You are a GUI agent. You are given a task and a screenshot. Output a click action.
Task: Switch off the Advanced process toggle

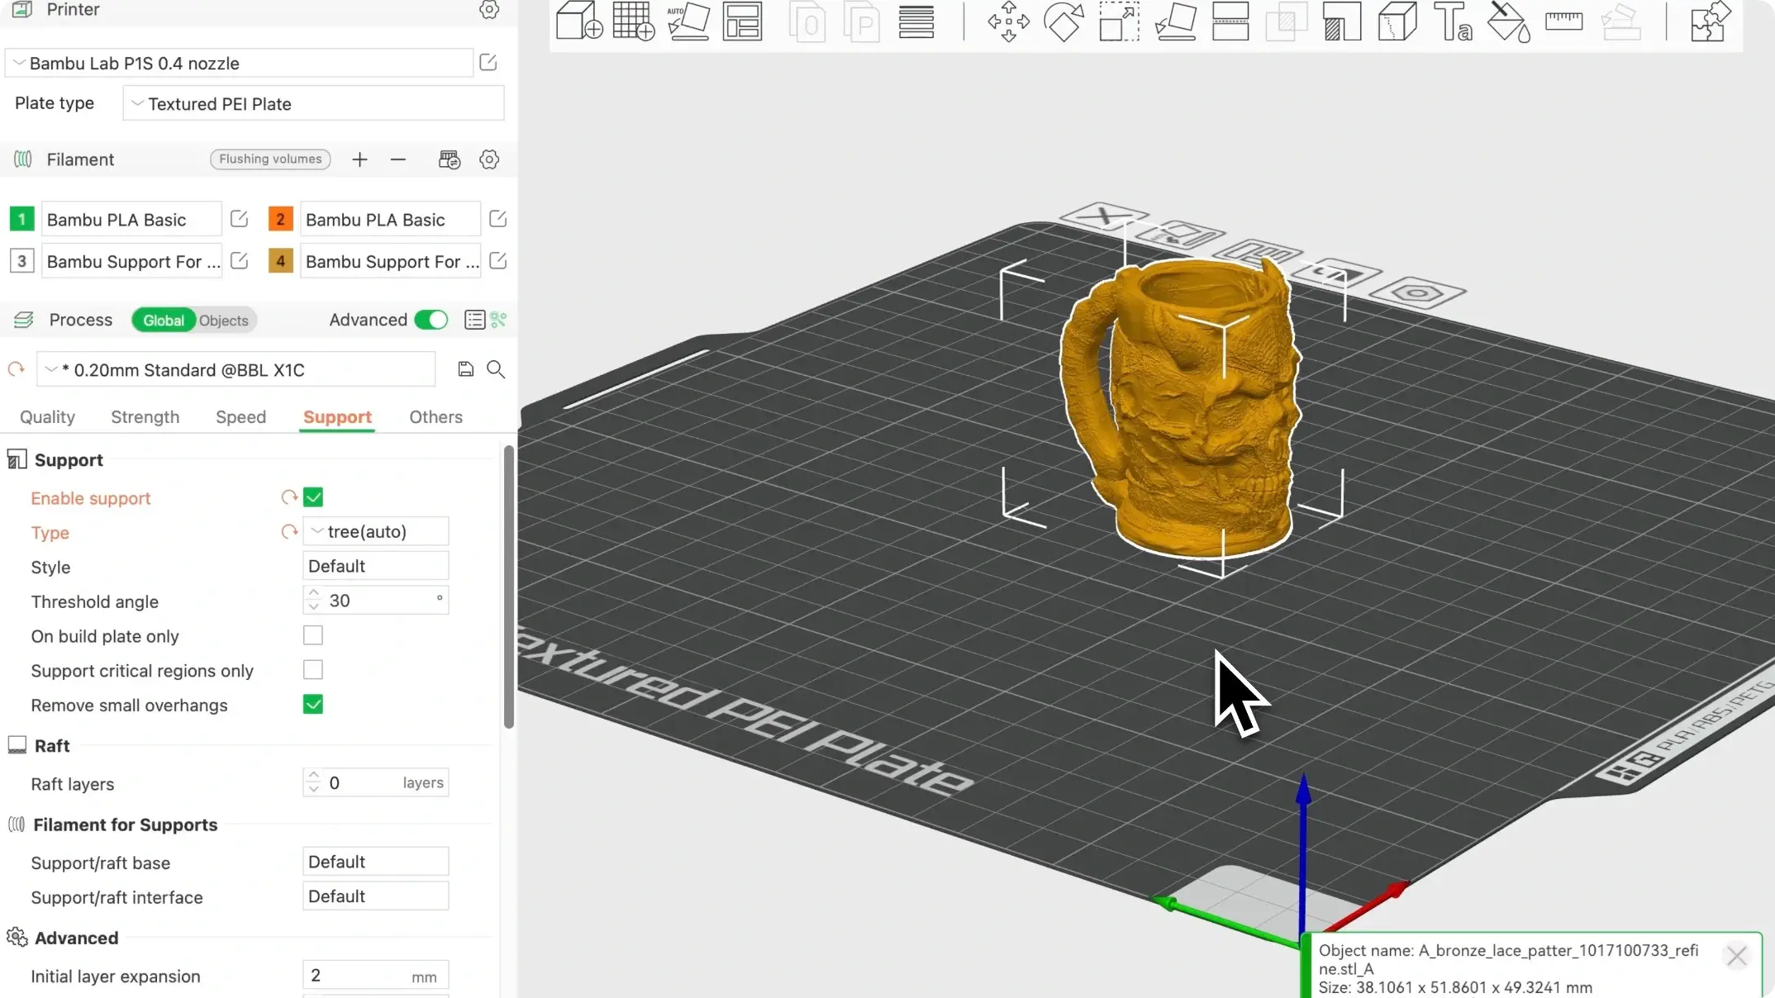point(431,320)
